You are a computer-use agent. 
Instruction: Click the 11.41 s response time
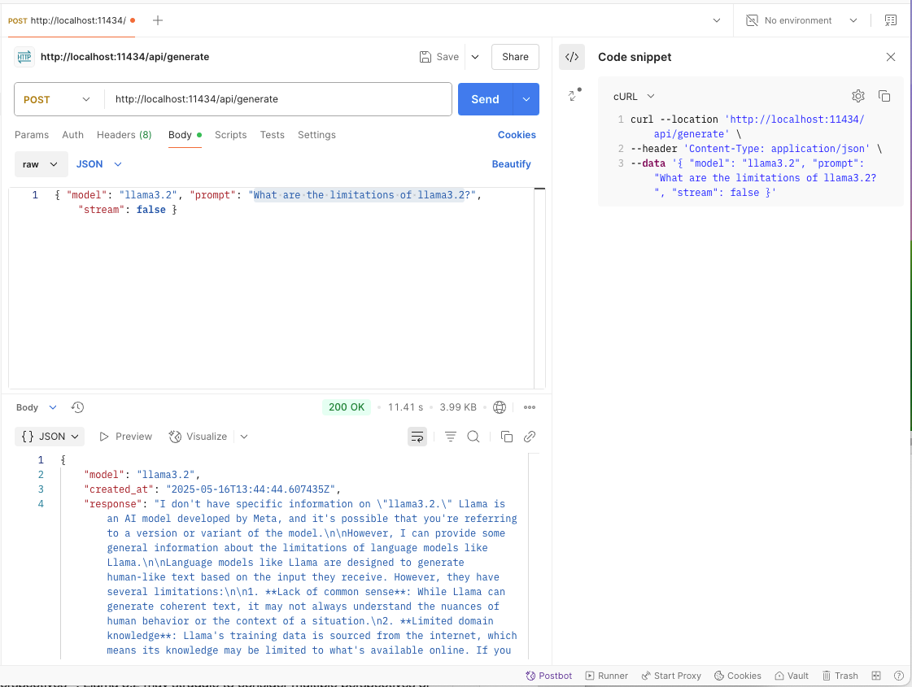pos(405,407)
